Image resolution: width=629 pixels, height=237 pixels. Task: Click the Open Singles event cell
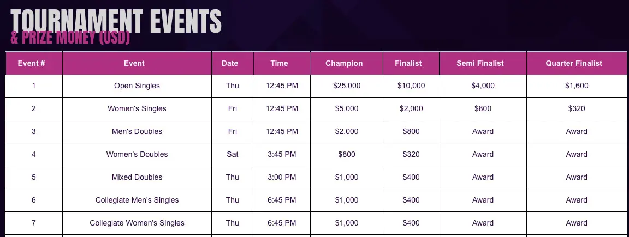click(x=137, y=86)
